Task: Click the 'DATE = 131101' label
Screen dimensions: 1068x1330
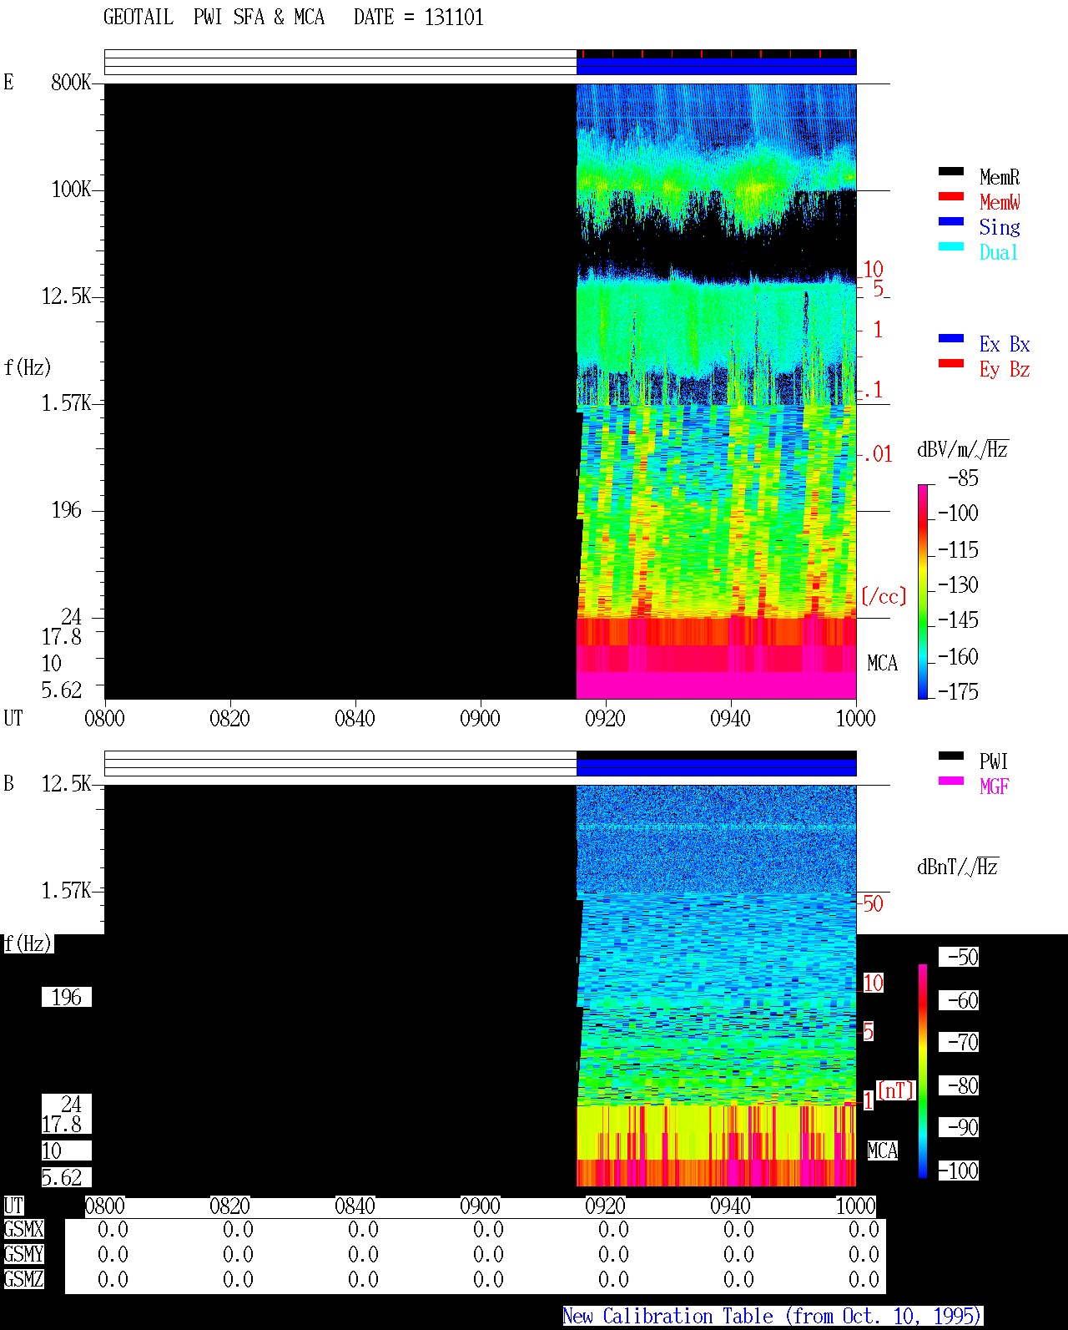Action: [419, 18]
